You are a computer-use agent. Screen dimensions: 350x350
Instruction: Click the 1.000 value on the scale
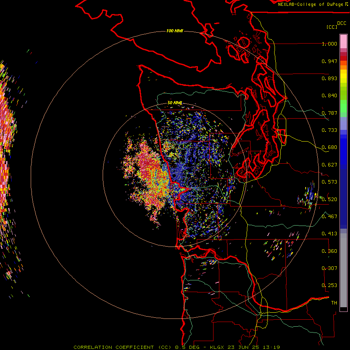tap(329, 44)
